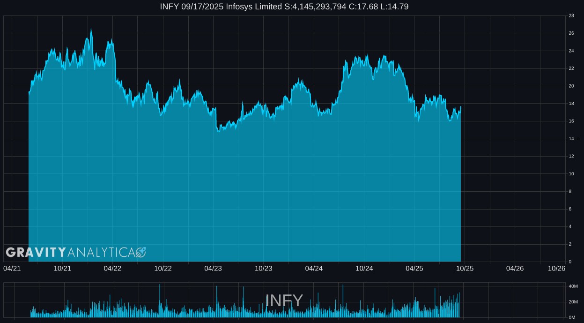Click the 6 price axis label
The height and width of the screenshot is (323, 584).
click(x=570, y=209)
